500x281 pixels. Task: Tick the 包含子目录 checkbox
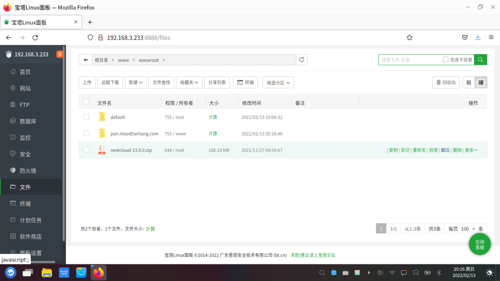(445, 60)
